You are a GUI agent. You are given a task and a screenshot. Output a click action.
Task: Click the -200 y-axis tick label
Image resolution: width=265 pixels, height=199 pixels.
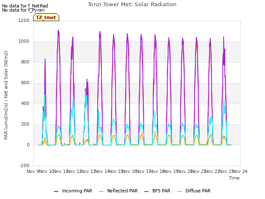click(x=24, y=165)
